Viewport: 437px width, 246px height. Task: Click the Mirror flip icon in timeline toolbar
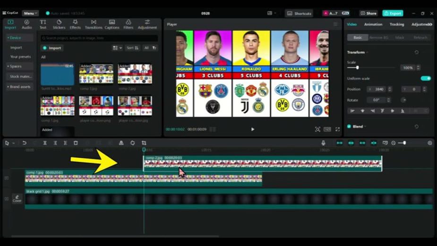click(x=121, y=143)
